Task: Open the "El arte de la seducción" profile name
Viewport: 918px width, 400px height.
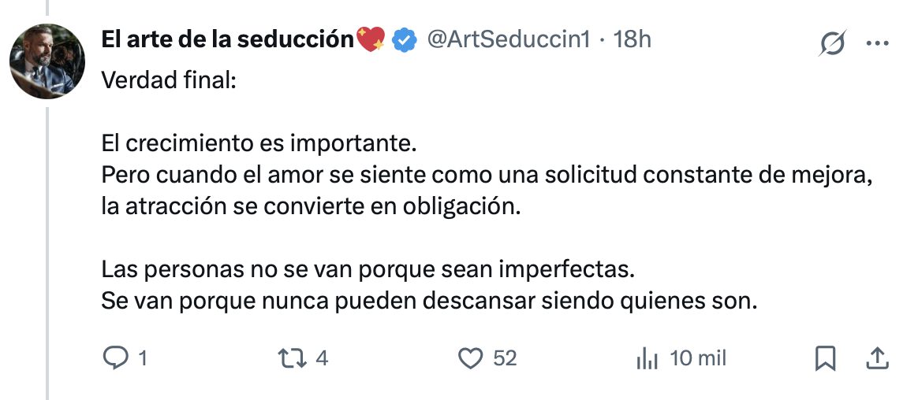Action: (228, 39)
